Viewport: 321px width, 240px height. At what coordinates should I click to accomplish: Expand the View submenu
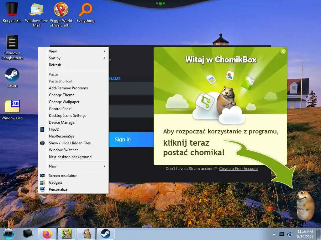[x=73, y=51]
